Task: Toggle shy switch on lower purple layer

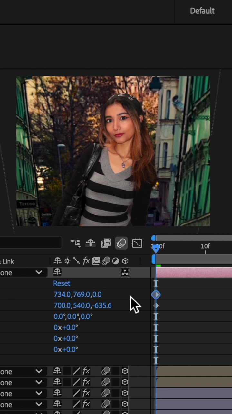Action: tap(57, 404)
